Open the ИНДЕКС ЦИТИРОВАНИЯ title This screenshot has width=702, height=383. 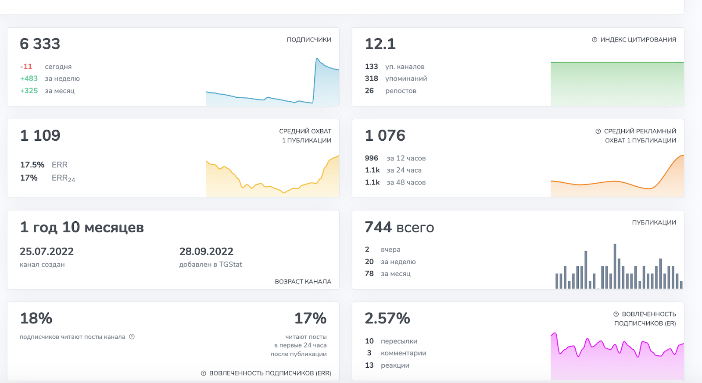638,39
